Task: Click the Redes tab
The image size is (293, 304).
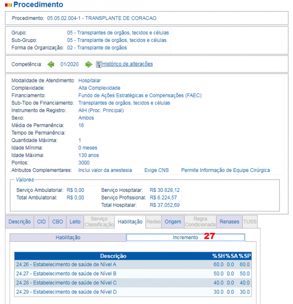Action: pyautogui.click(x=154, y=222)
